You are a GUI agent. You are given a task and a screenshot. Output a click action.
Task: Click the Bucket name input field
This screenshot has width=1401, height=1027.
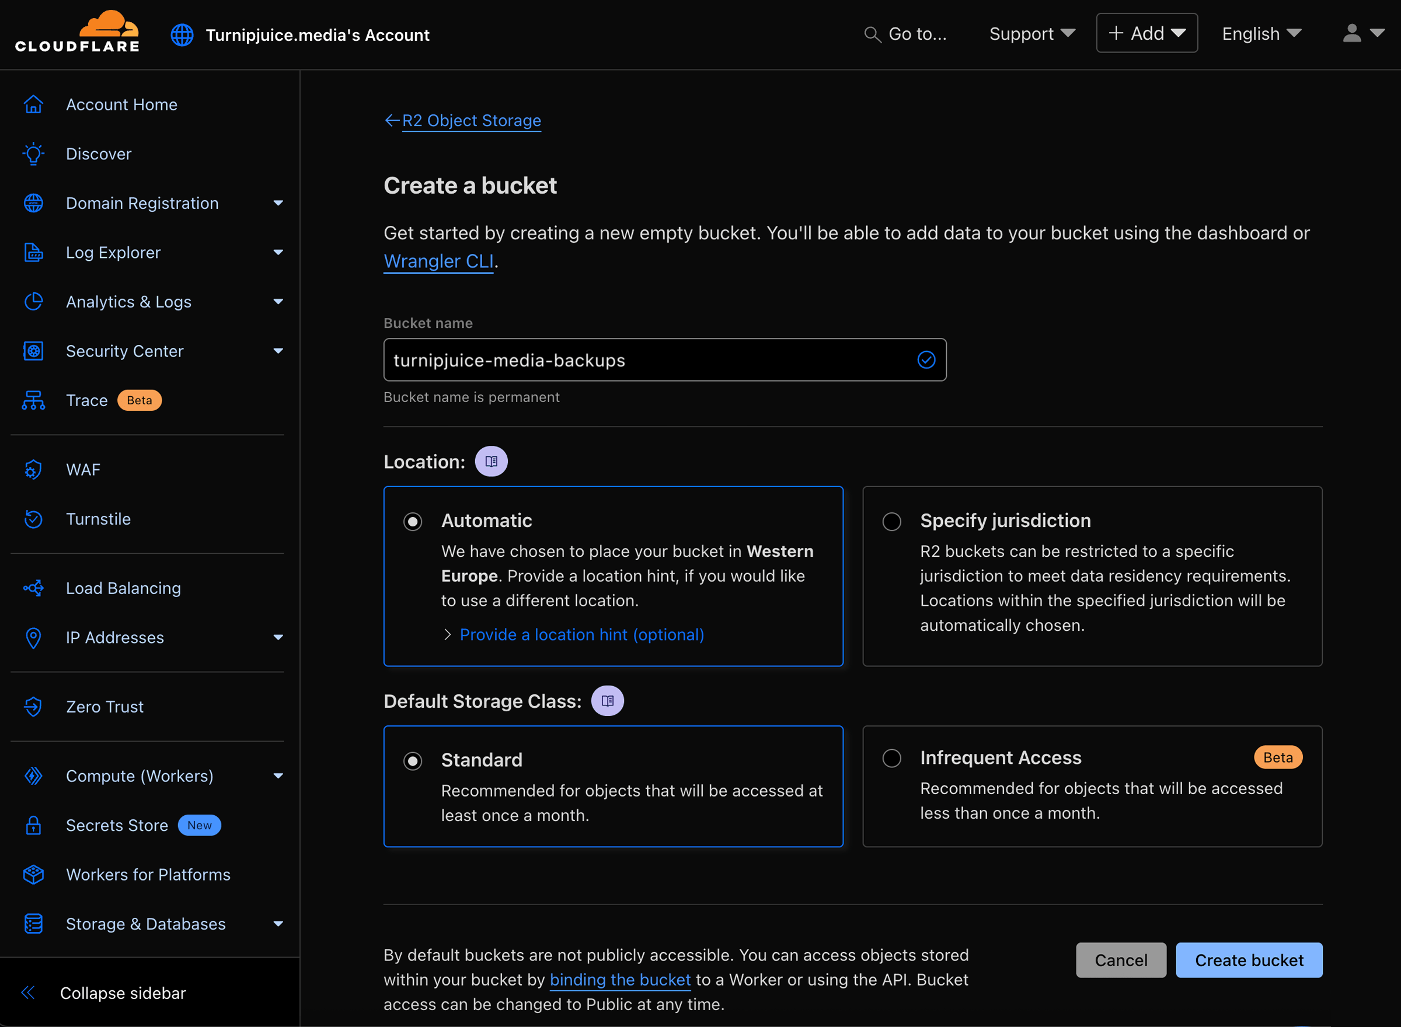(665, 360)
